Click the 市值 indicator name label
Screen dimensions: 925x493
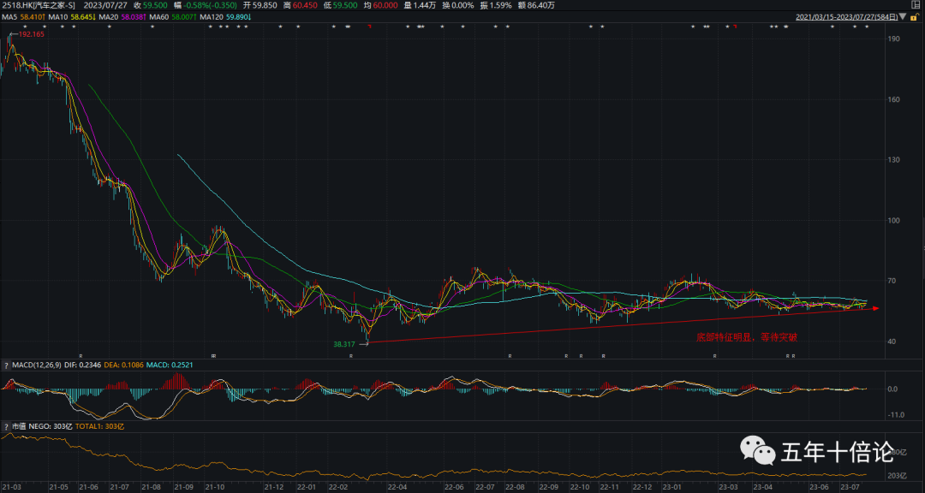point(19,425)
